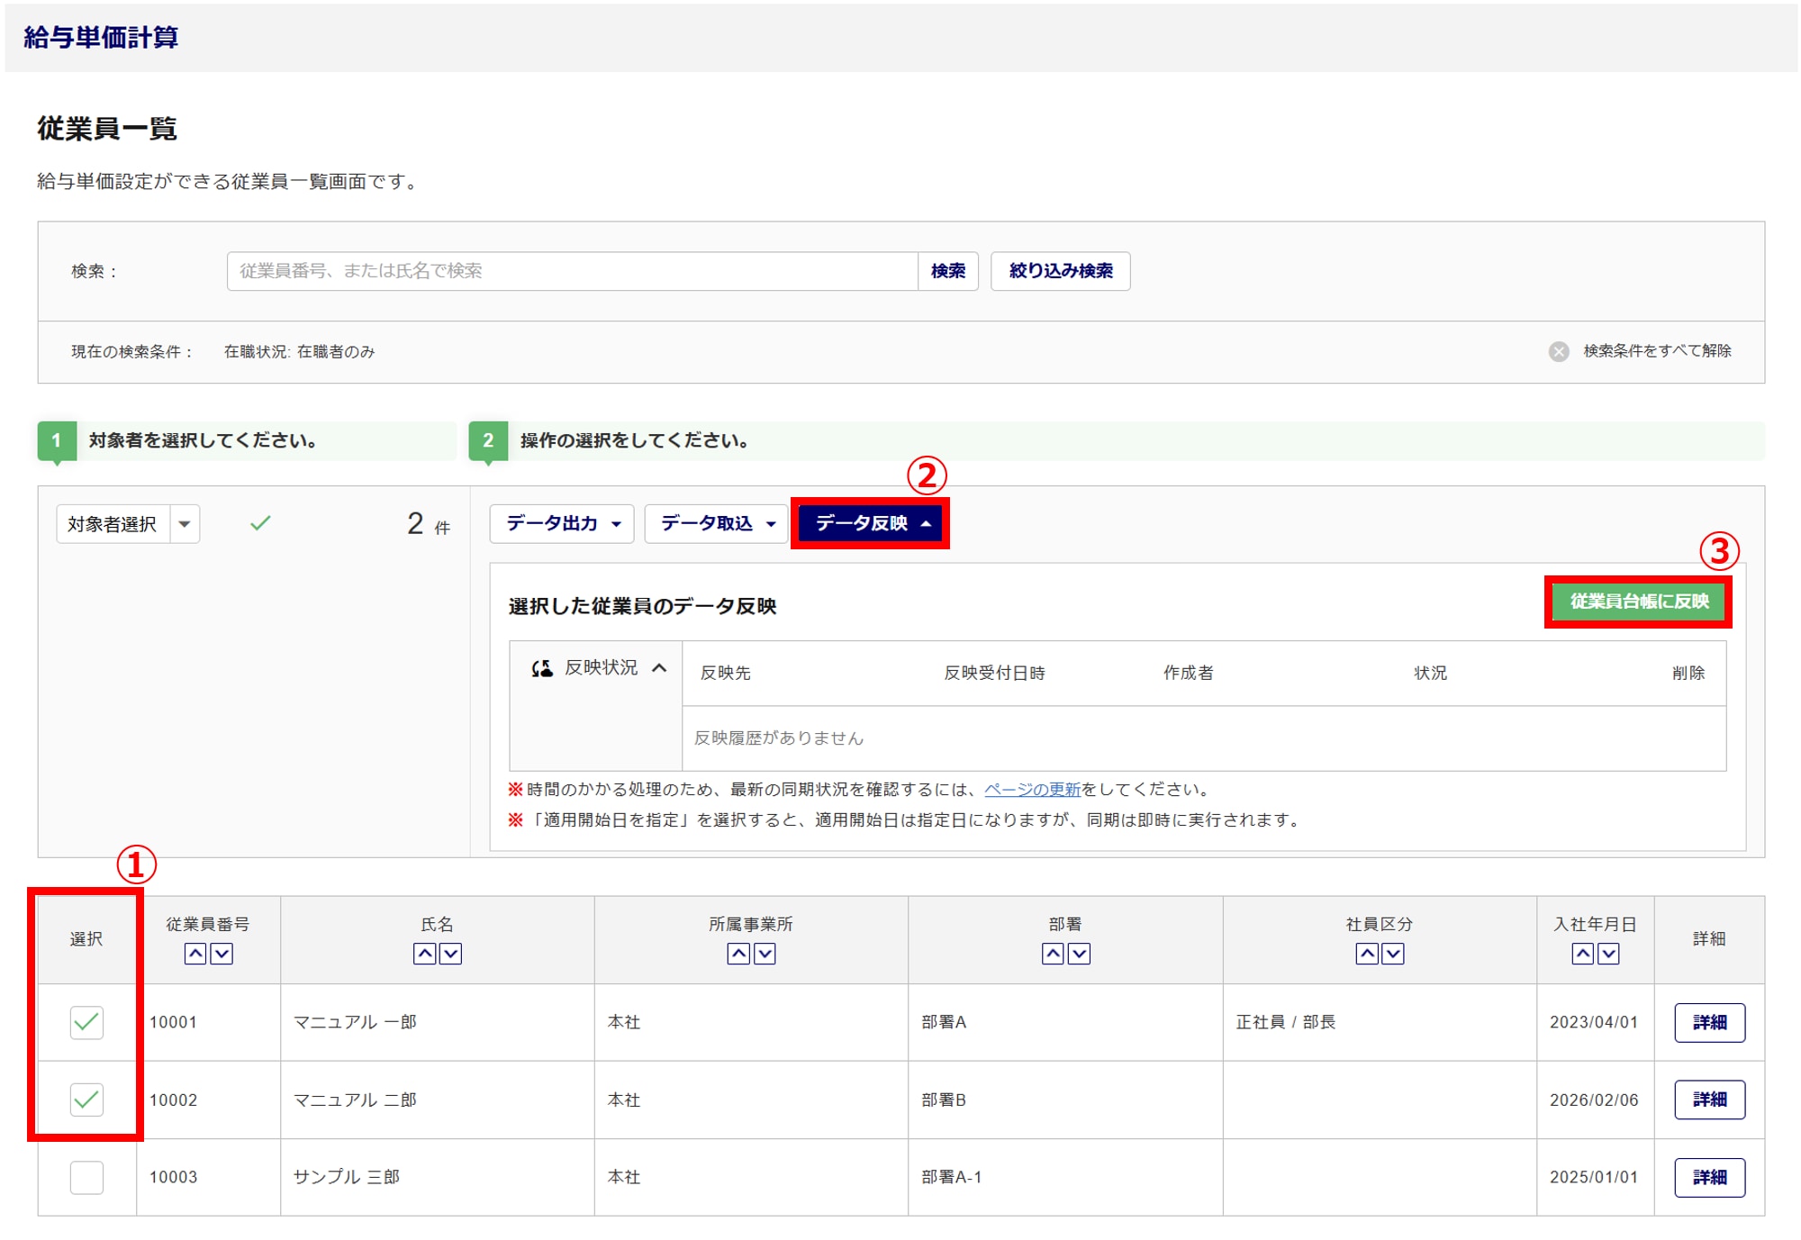The height and width of the screenshot is (1240, 1801).
Task: Open 絞り込み検索 filter search
Action: [x=1060, y=271]
